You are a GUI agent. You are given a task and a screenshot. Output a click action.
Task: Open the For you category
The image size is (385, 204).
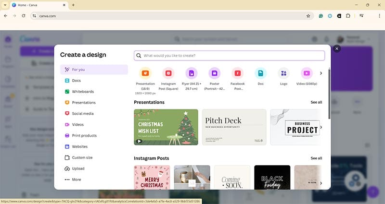pos(94,70)
